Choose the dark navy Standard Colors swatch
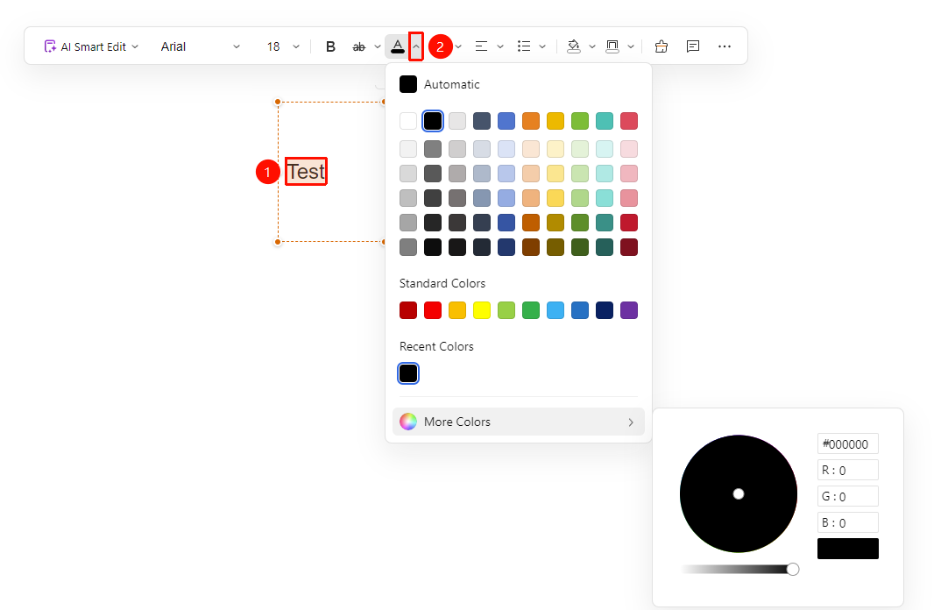The image size is (948, 610). [605, 310]
